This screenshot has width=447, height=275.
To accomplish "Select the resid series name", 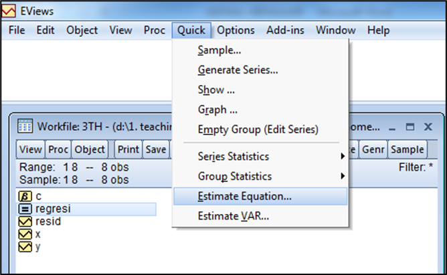I will click(x=48, y=221).
